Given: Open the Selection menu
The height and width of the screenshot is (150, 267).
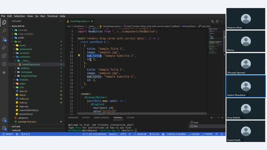Looking at the screenshot, I should click(x=20, y=16).
